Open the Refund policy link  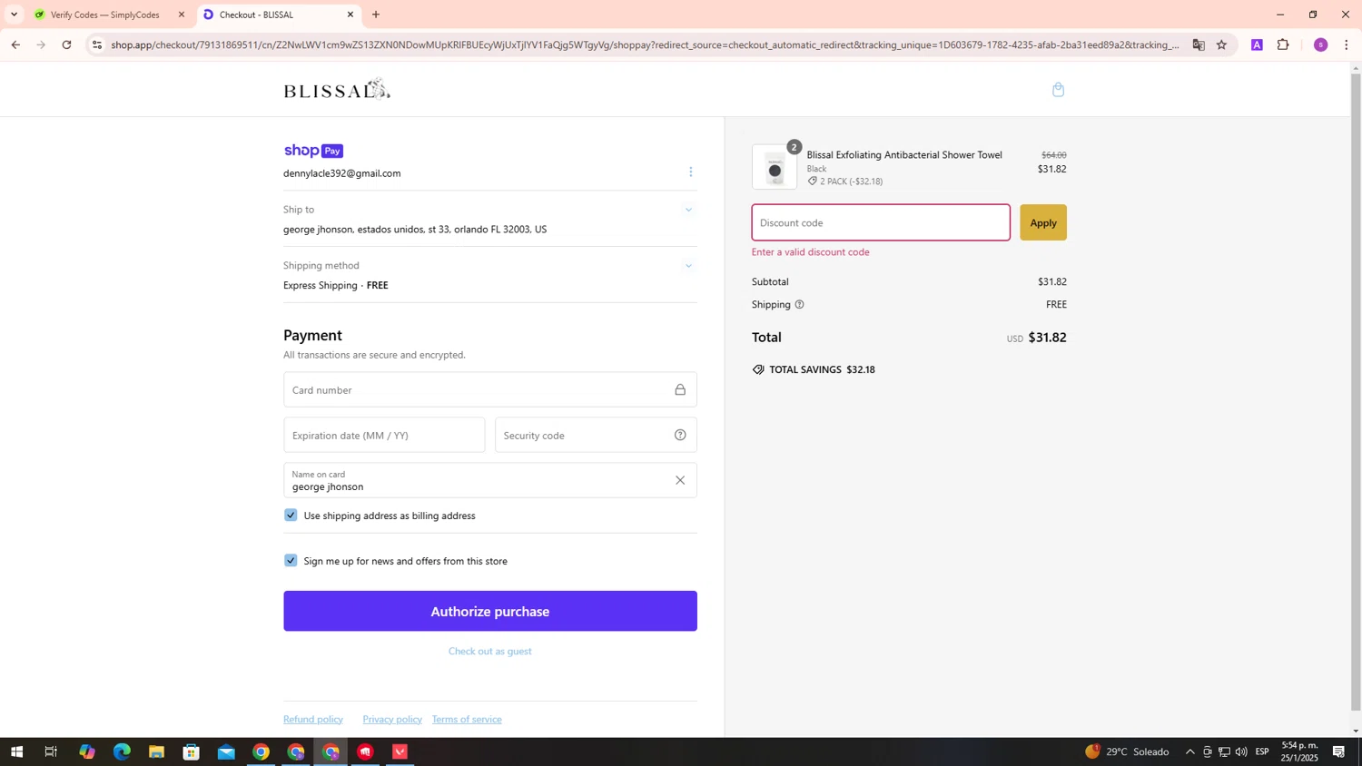point(313,719)
